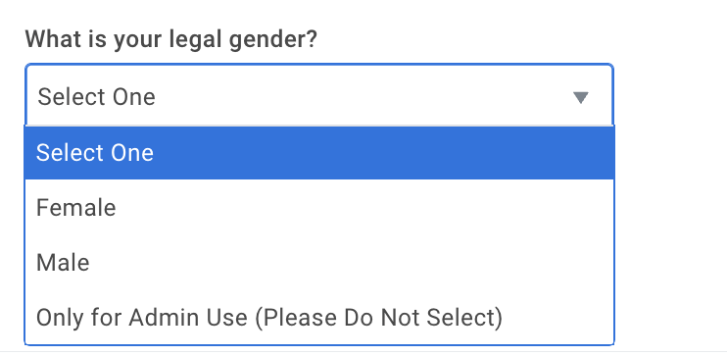
Task: Click the Select One combo box text
Action: (96, 97)
